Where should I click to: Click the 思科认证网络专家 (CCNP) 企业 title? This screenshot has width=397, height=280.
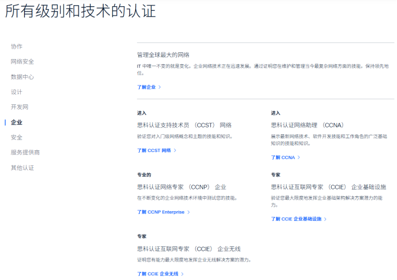point(182,187)
